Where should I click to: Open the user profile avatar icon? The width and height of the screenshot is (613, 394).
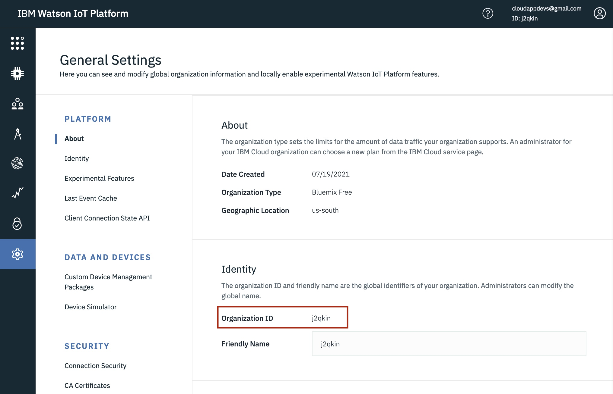(600, 14)
